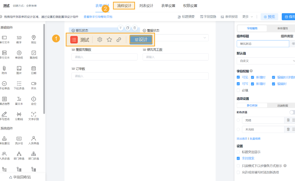Enable the 必填 required checkbox

click(238, 90)
